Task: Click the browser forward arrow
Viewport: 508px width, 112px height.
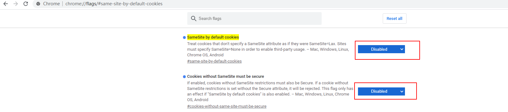Action: tap(16, 4)
